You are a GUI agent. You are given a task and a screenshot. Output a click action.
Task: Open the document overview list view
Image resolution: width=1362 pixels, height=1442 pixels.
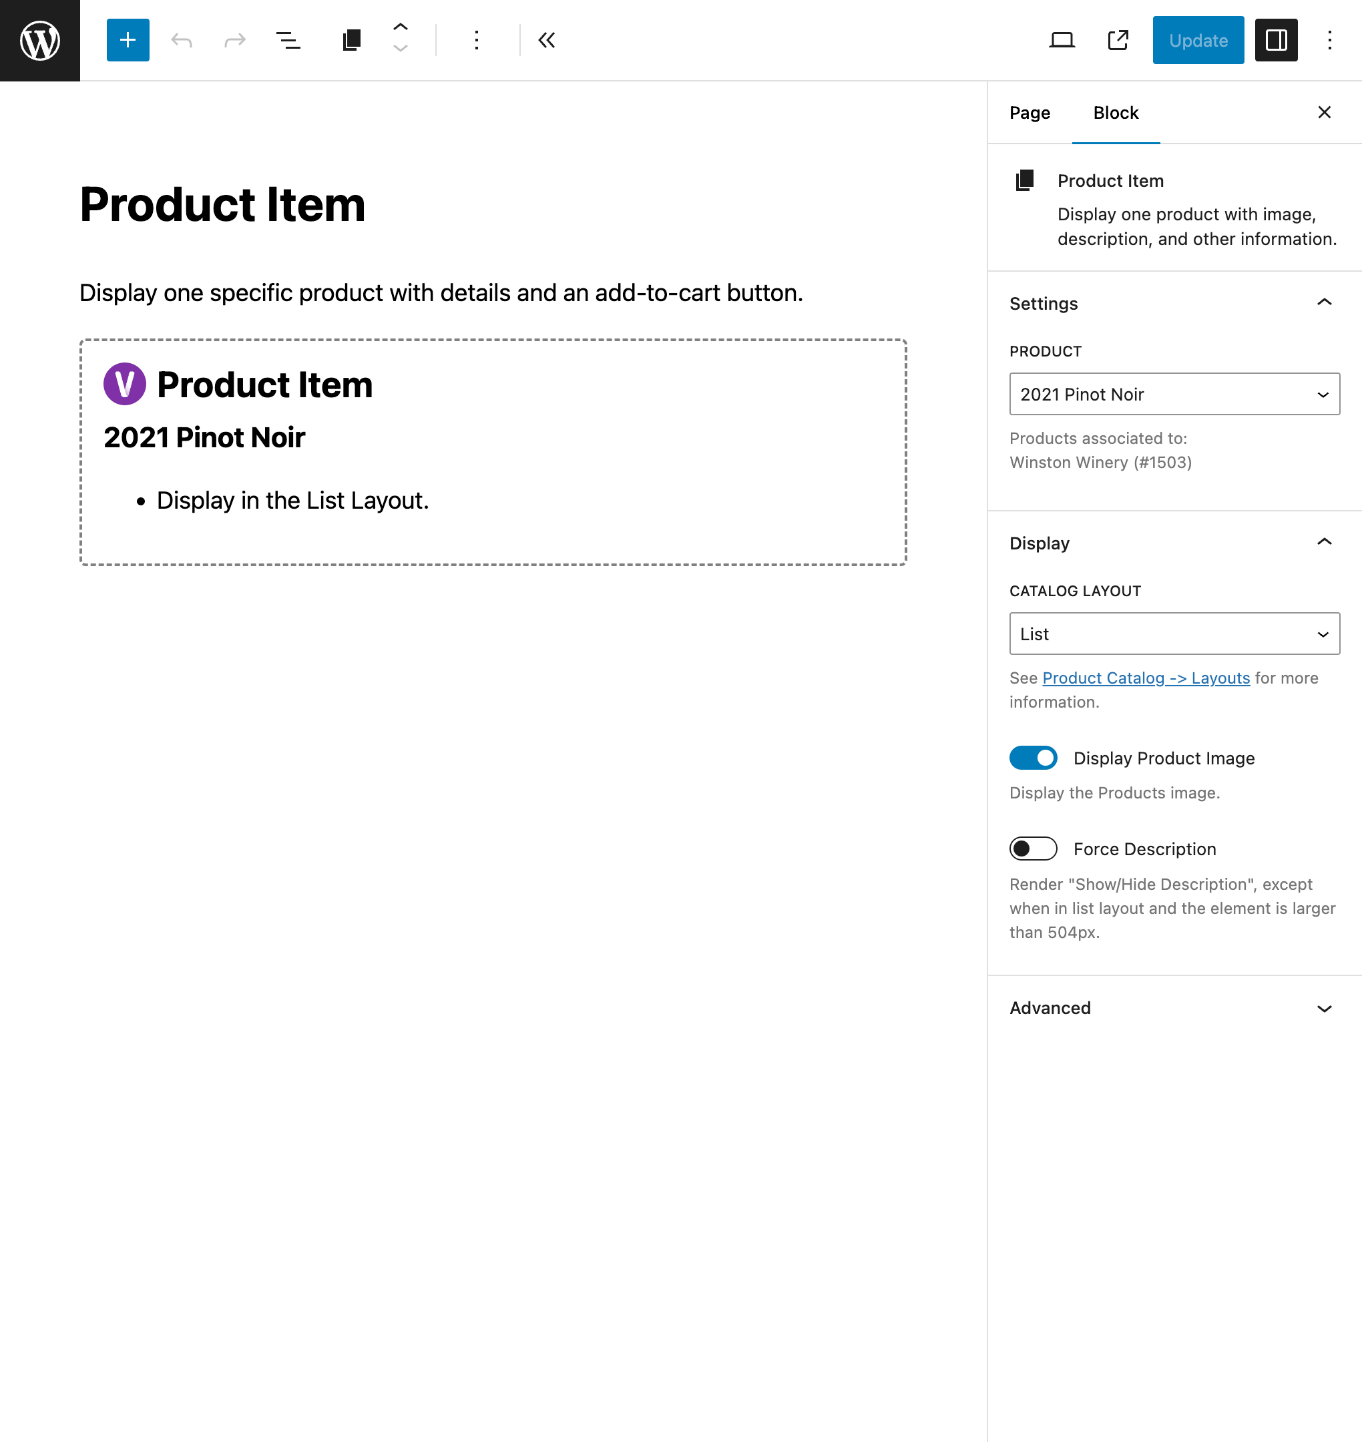[288, 40]
